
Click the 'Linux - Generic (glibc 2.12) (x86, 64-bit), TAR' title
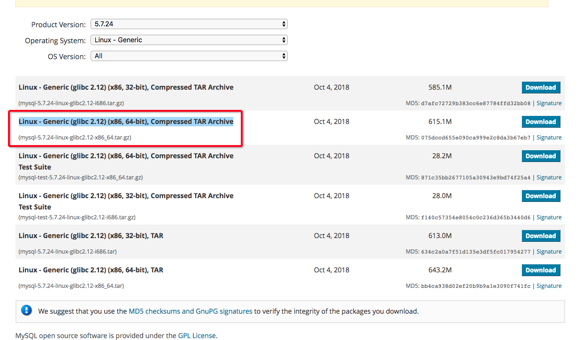pos(91,270)
